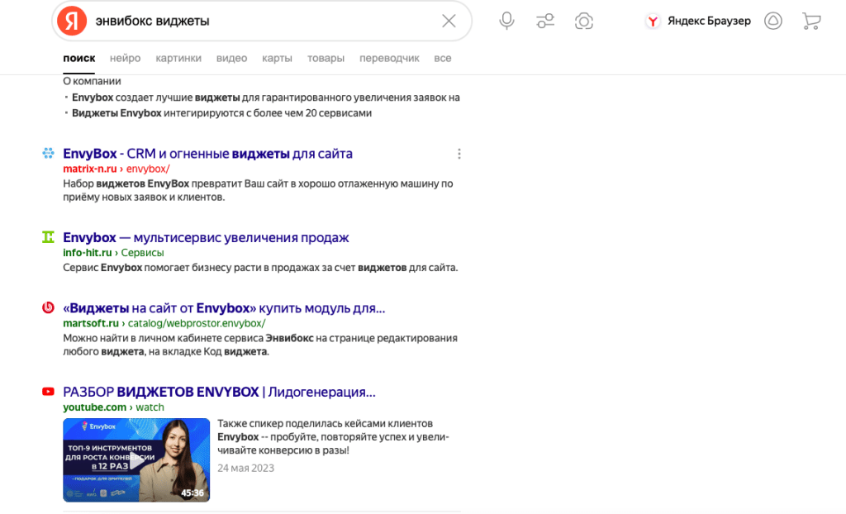The image size is (846, 514).
Task: Switch to the картинки tab
Action: pyautogui.click(x=178, y=59)
